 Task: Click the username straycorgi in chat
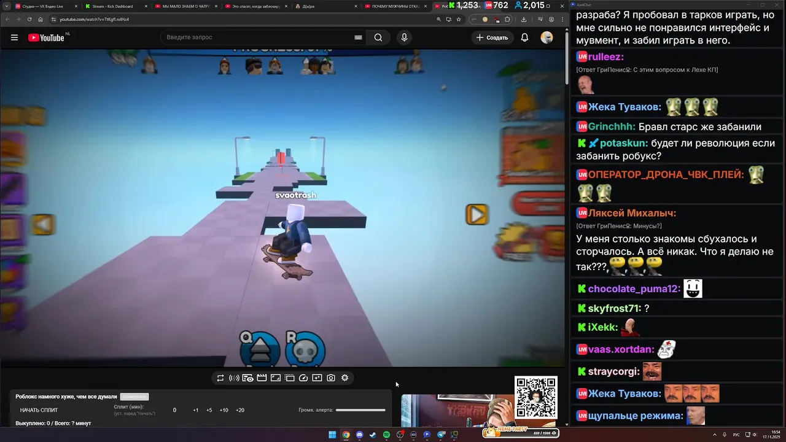tap(614, 371)
